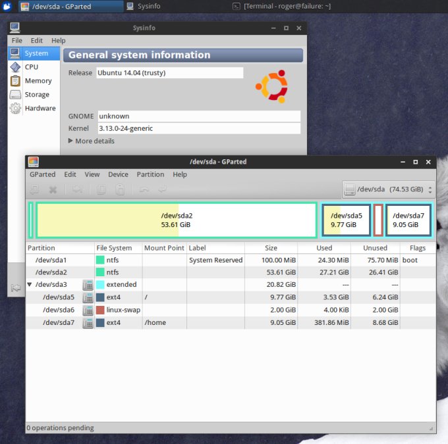Open the Hardware category in Sysinfo sidebar
Viewport: 448px width, 444px height.
(x=34, y=108)
